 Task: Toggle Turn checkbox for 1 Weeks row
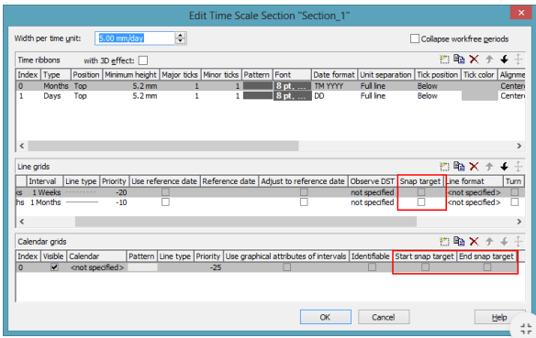[x=515, y=192]
